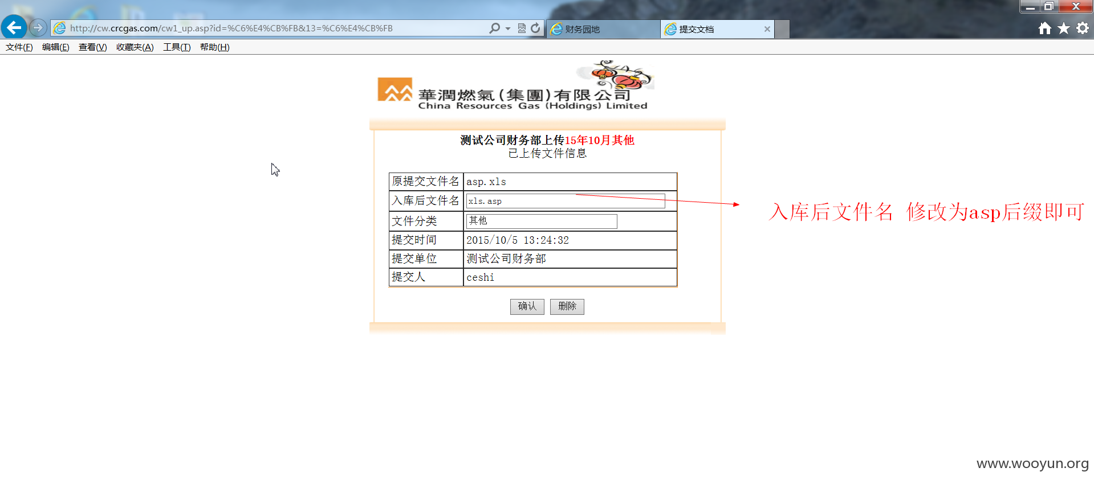Click the 提交时间 label cell
Screen dimensions: 1094x480
426,240
